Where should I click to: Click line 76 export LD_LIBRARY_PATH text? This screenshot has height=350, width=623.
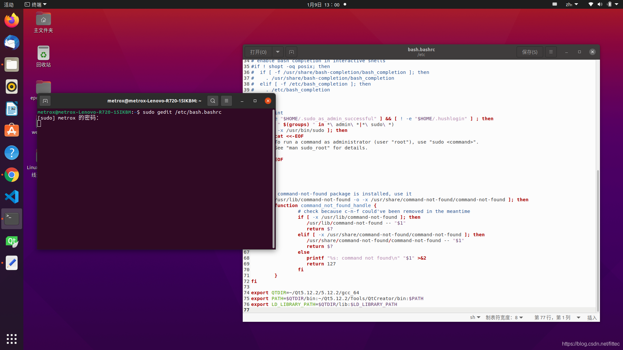pos(324,304)
